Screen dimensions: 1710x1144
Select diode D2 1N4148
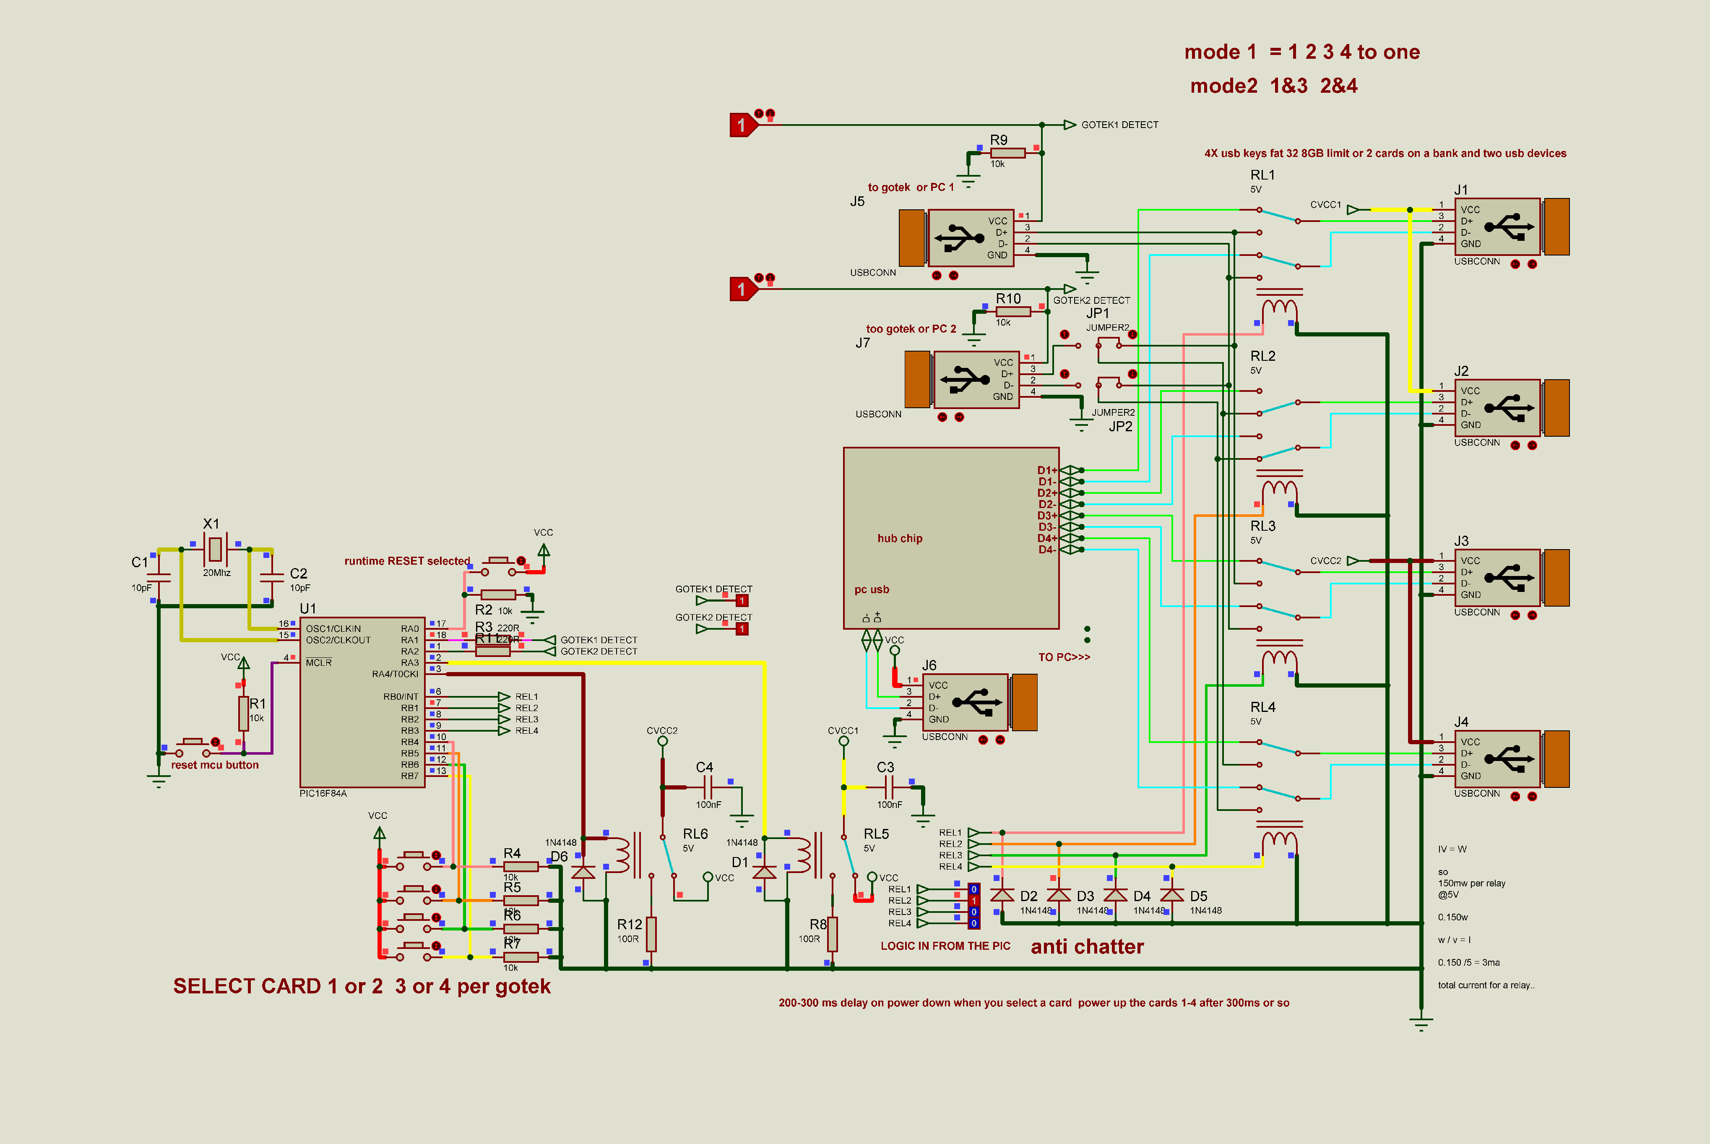click(1002, 894)
